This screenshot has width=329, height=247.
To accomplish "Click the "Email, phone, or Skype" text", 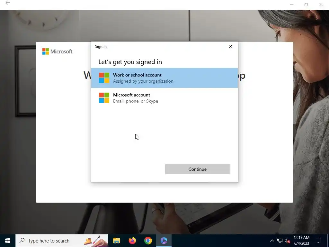I will (x=136, y=101).
